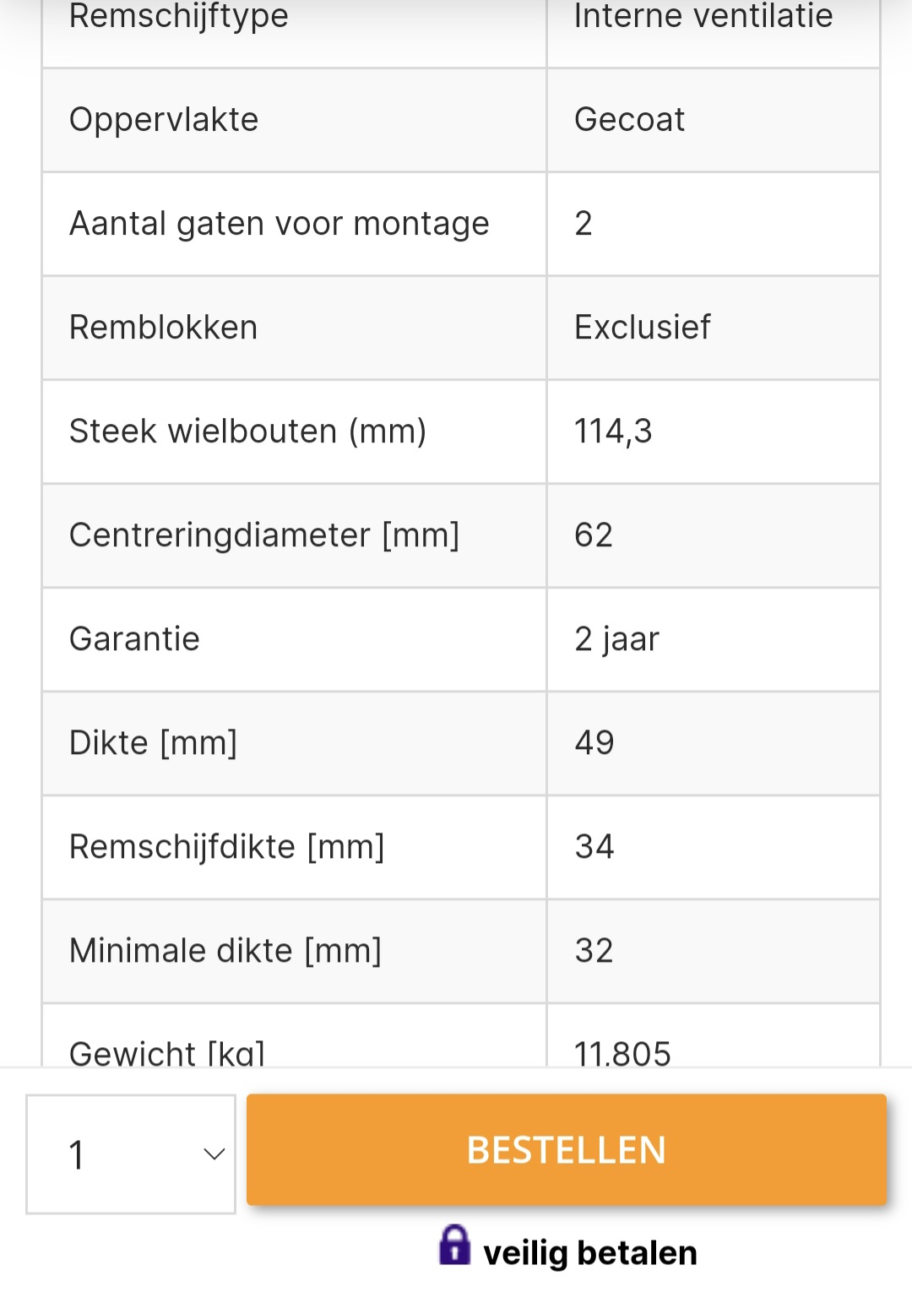
Task: Tap the 'Minimale dikte [mm]' label
Action: (x=225, y=951)
